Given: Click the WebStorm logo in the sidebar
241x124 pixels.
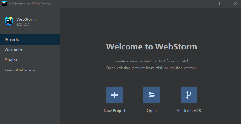Looking at the screenshot, I should [9, 21].
